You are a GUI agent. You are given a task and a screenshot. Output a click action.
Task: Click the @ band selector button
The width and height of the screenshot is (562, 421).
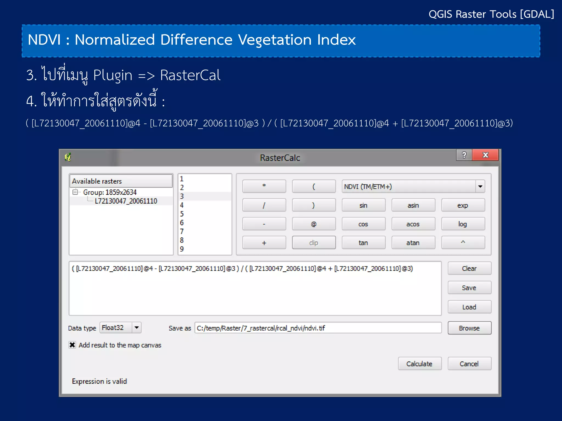tap(314, 224)
